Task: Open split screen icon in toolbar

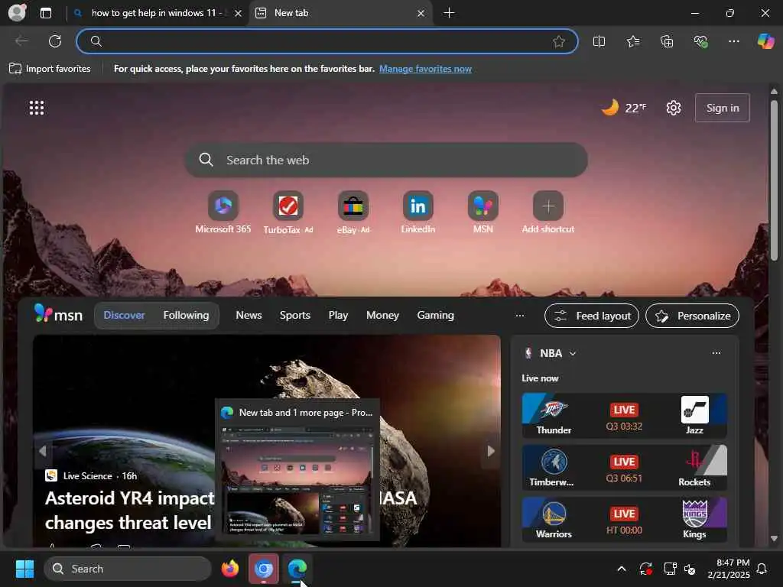Action: (x=599, y=41)
